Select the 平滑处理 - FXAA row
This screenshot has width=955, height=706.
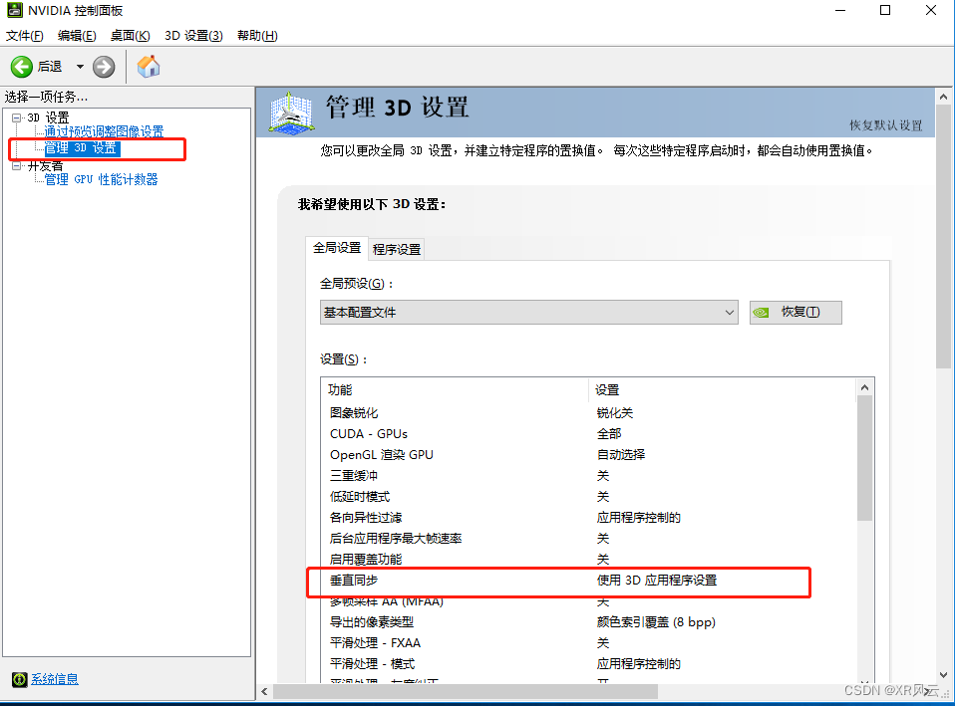[588, 642]
